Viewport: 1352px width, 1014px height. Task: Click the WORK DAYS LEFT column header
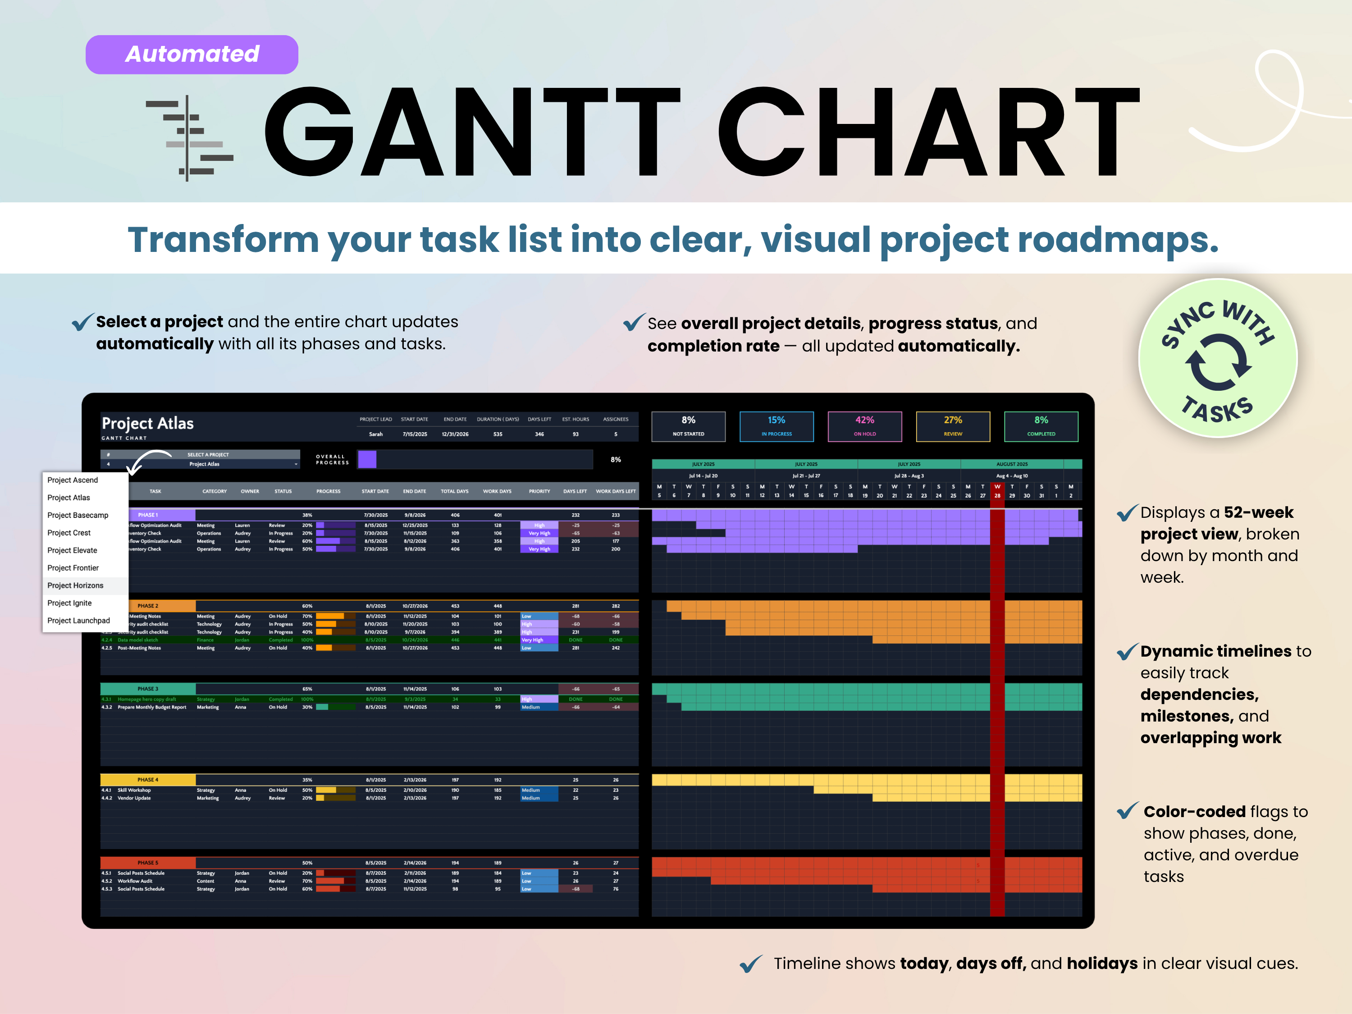(x=616, y=491)
